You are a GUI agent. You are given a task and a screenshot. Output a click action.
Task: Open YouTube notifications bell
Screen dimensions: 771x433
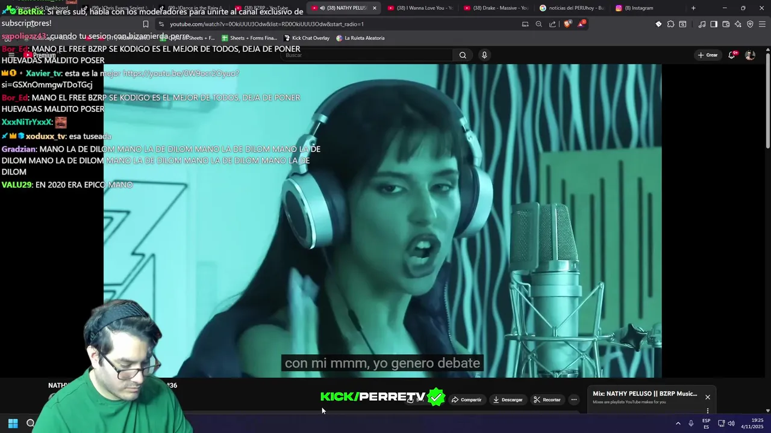coord(732,55)
